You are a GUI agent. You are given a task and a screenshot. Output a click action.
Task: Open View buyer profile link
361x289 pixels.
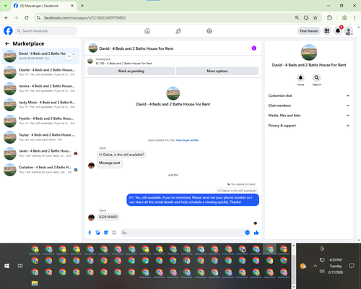pyautogui.click(x=187, y=140)
